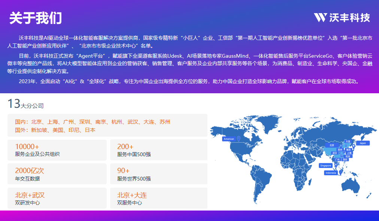Image resolution: width=379 pixels, height=221 pixels.
Task: Click the Indonesia map label
Action: pos(331,173)
